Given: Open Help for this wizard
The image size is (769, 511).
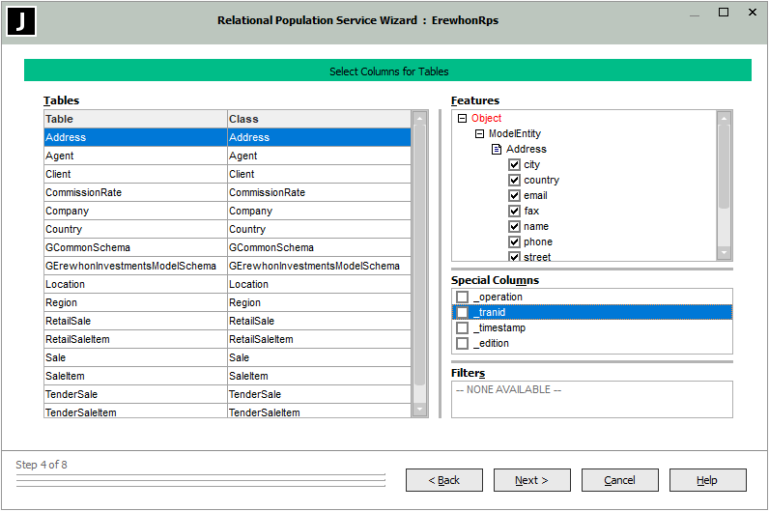Looking at the screenshot, I should [x=707, y=480].
